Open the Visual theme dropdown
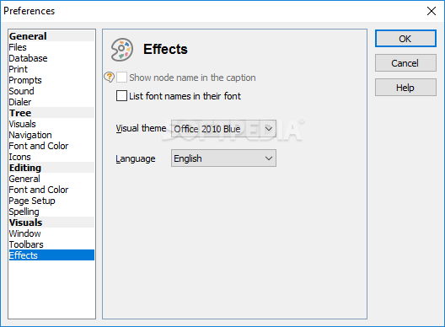The image size is (445, 327). coord(223,129)
